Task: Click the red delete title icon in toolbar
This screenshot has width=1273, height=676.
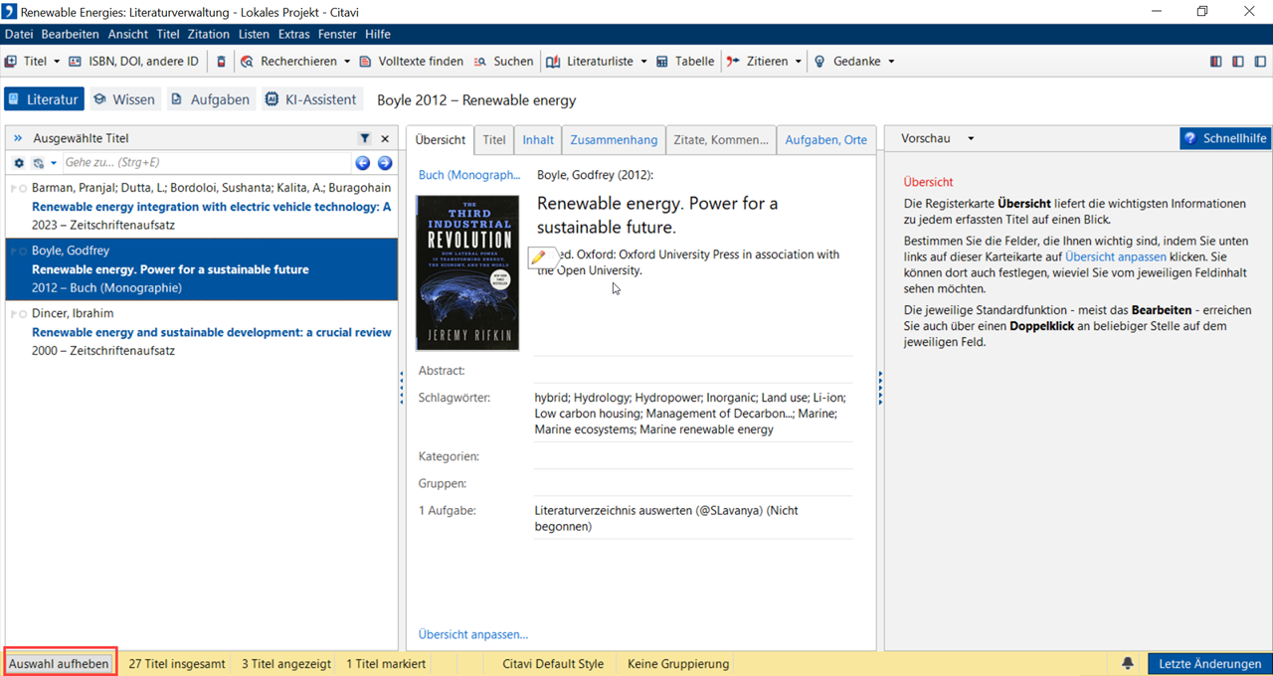Action: click(221, 62)
